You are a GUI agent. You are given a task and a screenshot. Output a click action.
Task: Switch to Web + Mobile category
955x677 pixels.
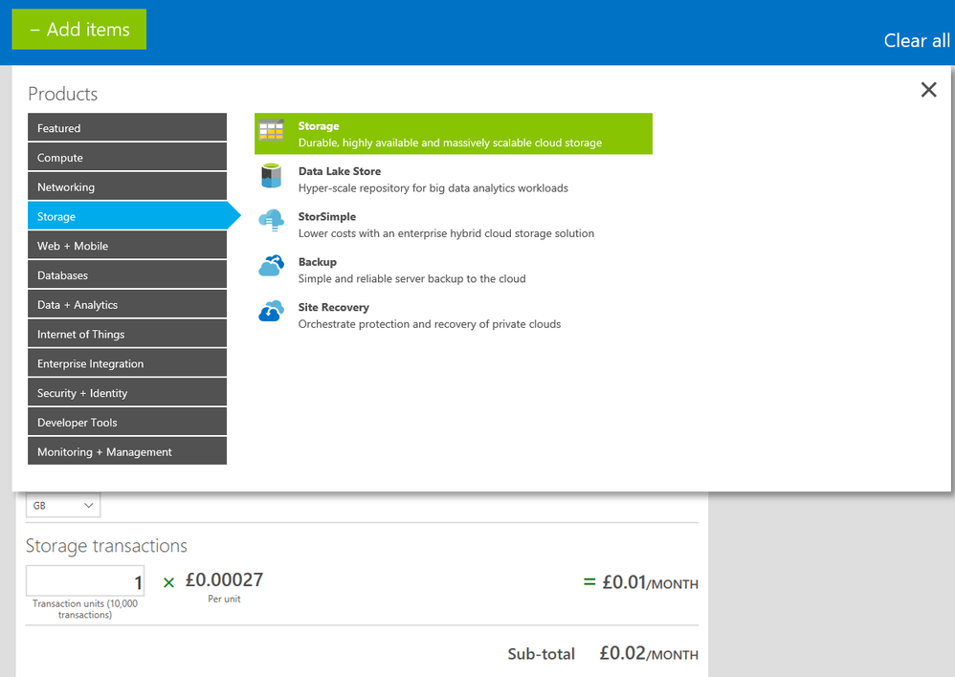(127, 246)
